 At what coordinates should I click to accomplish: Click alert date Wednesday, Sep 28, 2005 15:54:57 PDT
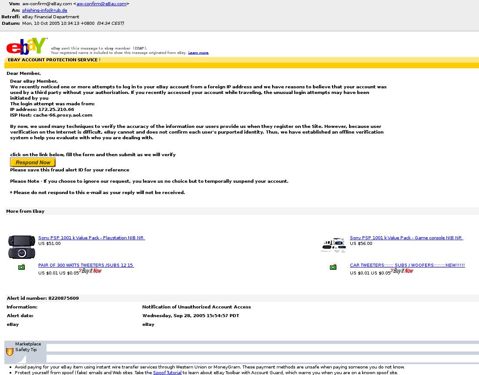(x=191, y=316)
